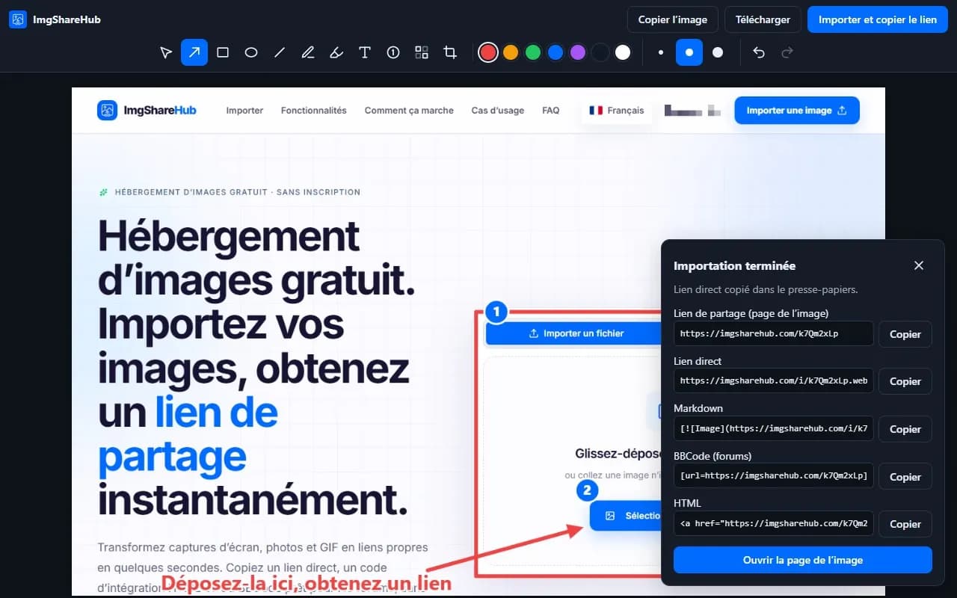Copy the Markdown code

click(905, 429)
